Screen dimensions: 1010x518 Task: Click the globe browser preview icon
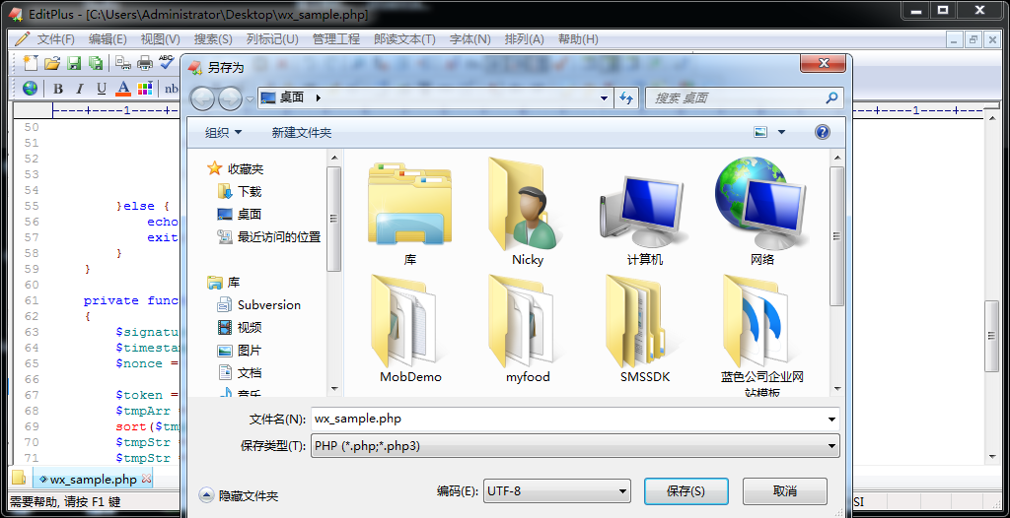coord(31,89)
